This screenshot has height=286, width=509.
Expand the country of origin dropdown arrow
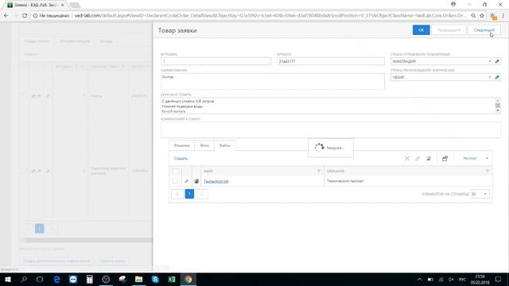pyautogui.click(x=490, y=77)
